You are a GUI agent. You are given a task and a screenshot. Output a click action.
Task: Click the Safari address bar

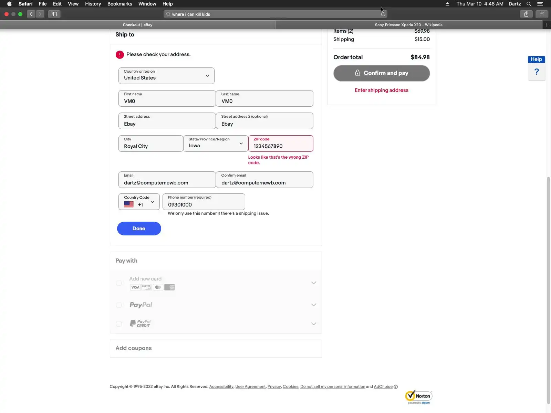click(275, 14)
